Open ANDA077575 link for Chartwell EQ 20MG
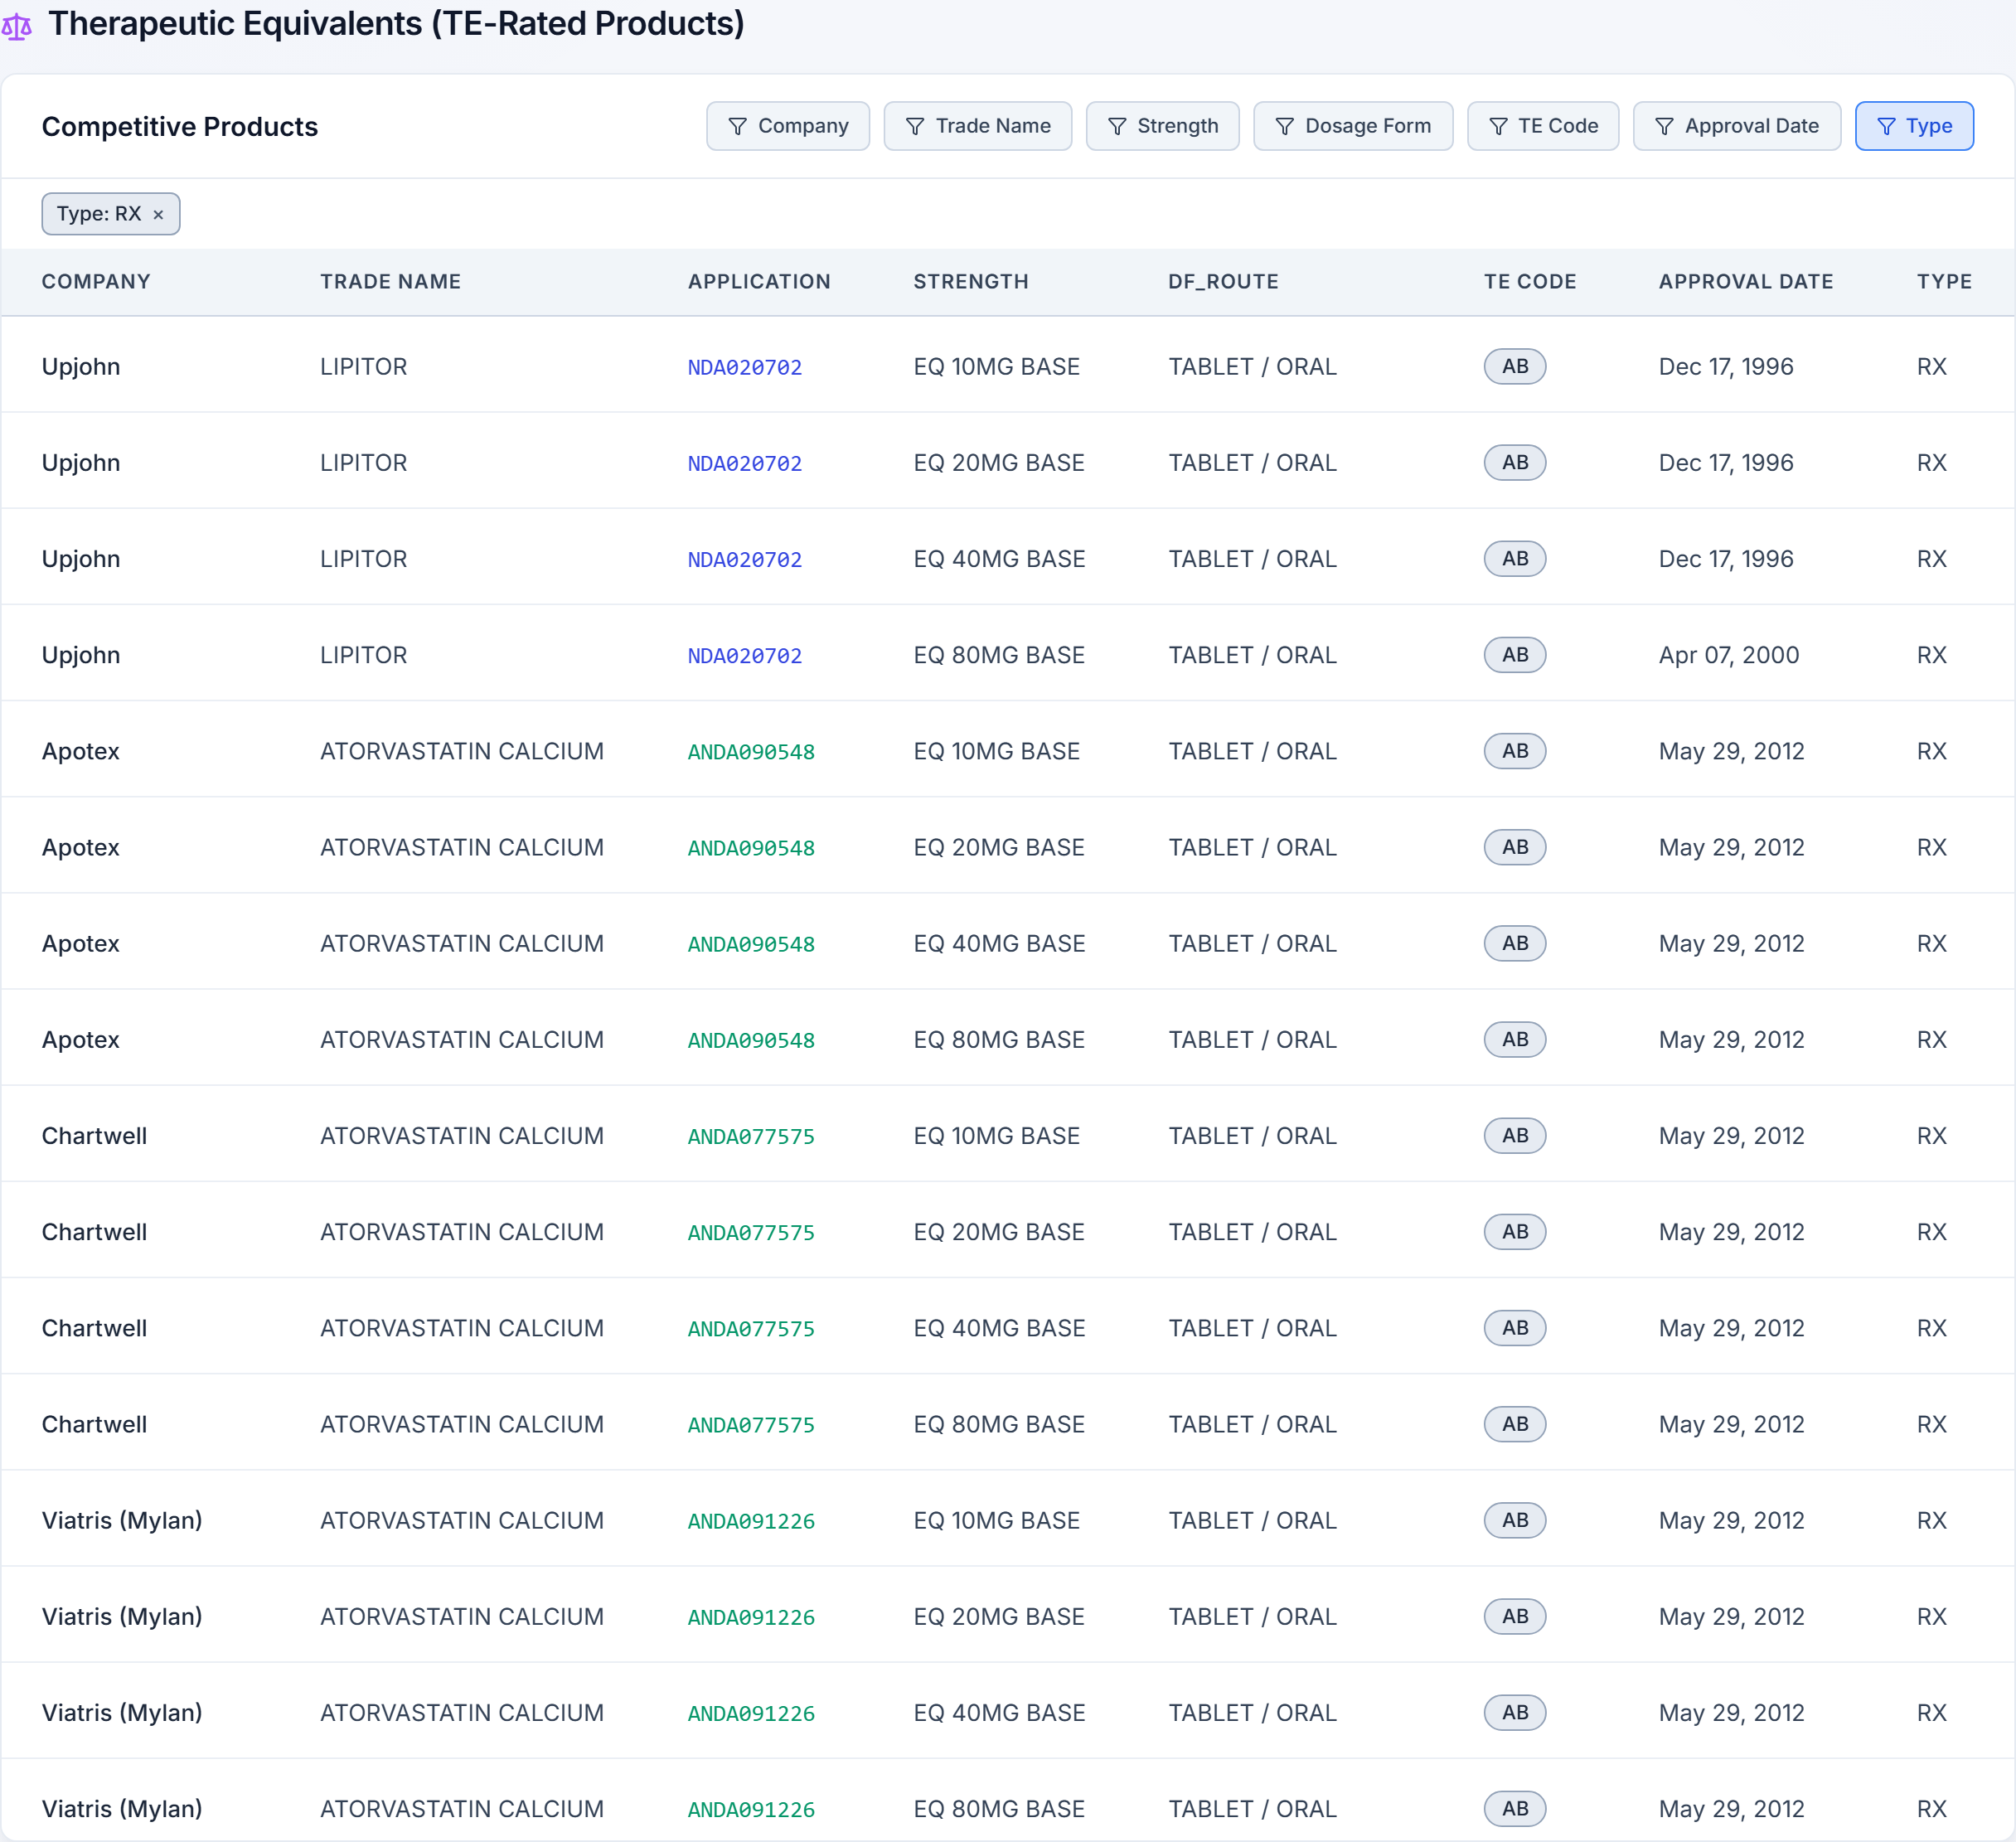Image resolution: width=2016 pixels, height=1842 pixels. pyautogui.click(x=751, y=1233)
